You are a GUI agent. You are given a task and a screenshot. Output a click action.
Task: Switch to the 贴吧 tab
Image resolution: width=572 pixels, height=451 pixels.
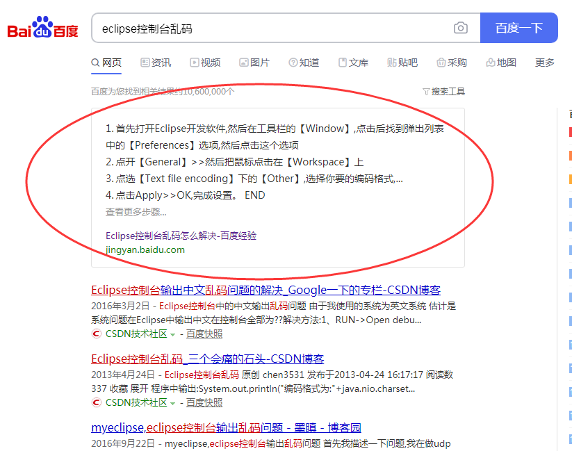coord(402,63)
